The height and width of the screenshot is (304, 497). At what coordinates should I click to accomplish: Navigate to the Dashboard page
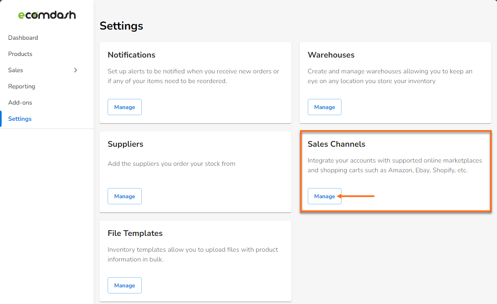click(x=23, y=37)
